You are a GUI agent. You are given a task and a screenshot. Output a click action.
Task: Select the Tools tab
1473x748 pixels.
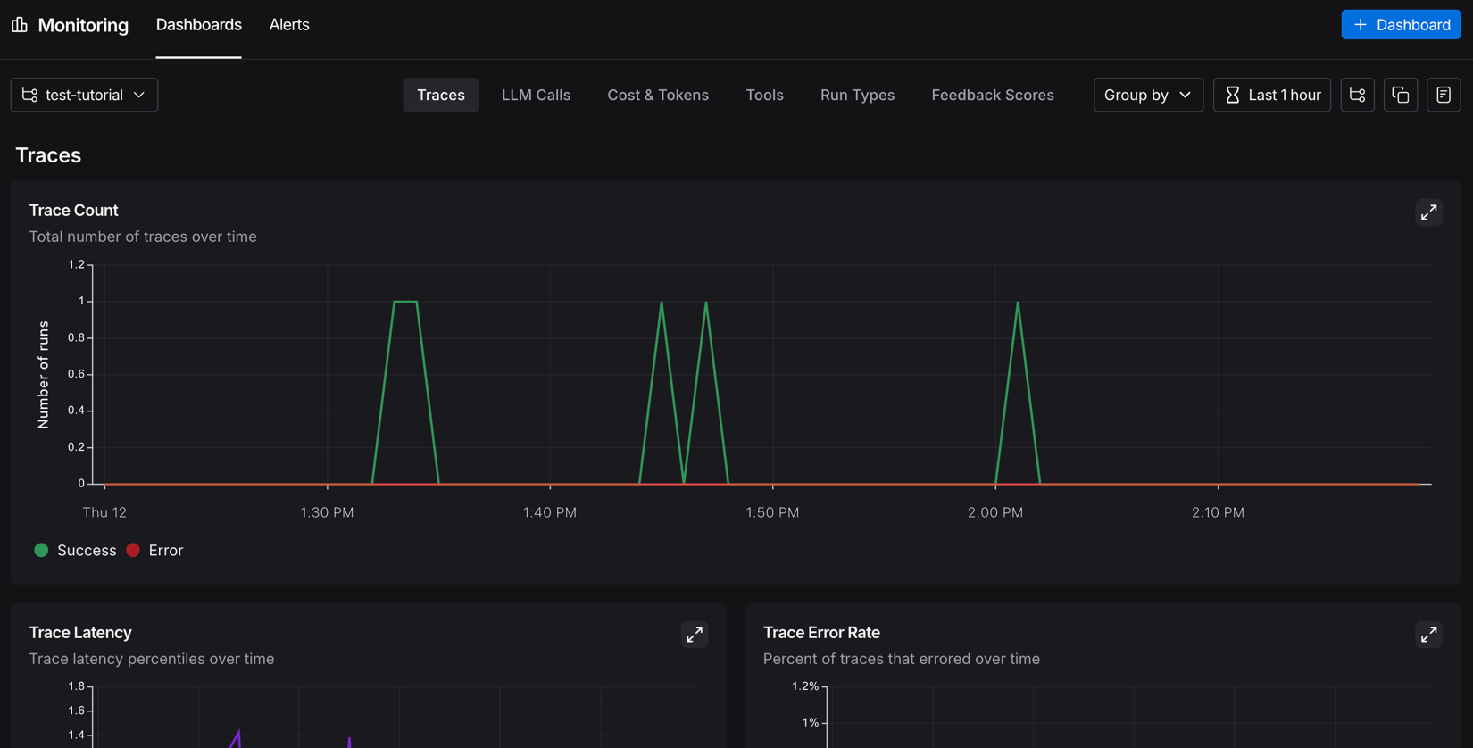click(x=764, y=95)
